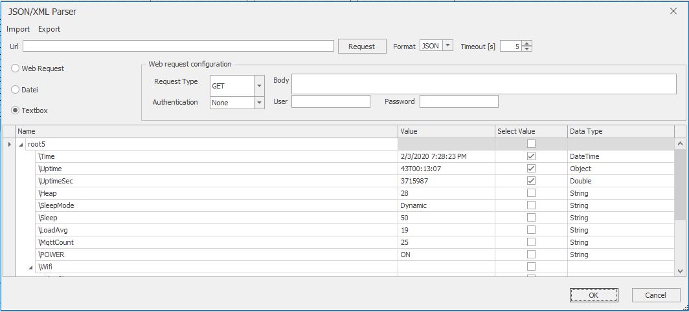Uncheck the \Time Select Value checkbox

[531, 156]
